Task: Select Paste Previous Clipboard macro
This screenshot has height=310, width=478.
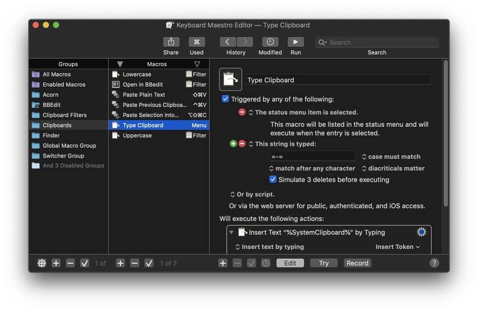Action: click(x=159, y=105)
